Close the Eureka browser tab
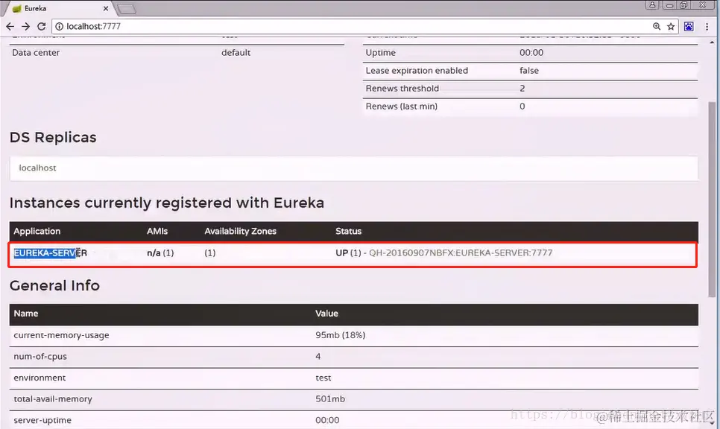The width and height of the screenshot is (720, 429). tap(106, 8)
